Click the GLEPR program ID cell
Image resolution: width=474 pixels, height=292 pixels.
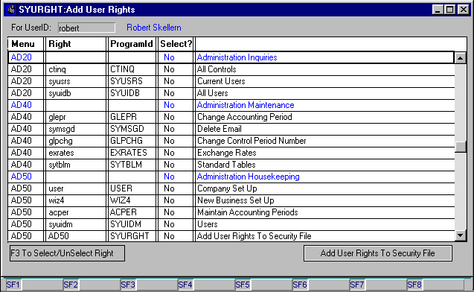click(x=132, y=117)
